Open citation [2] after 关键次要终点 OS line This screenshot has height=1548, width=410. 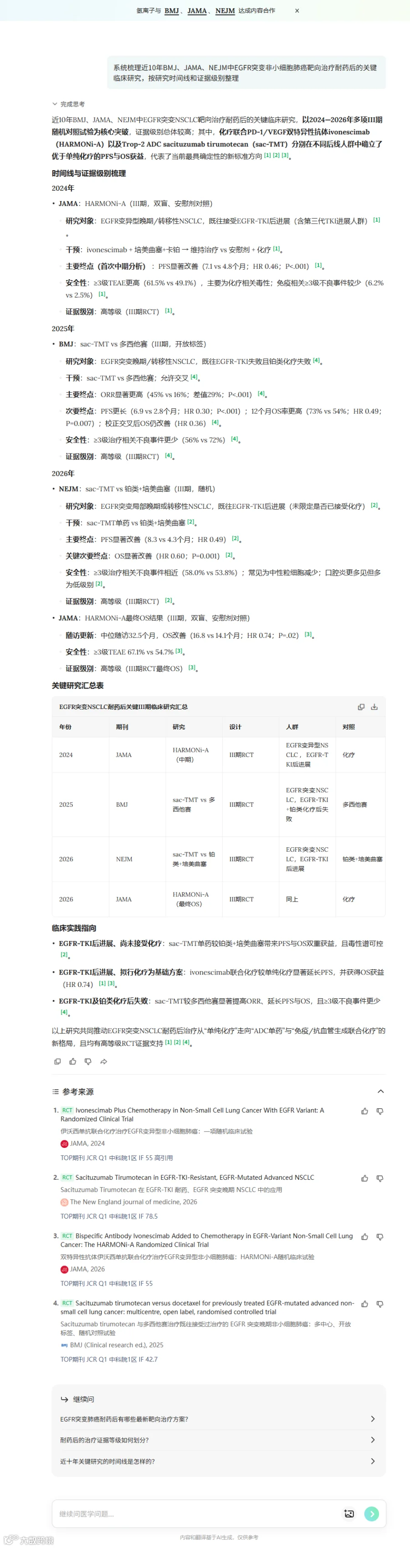click(x=229, y=555)
